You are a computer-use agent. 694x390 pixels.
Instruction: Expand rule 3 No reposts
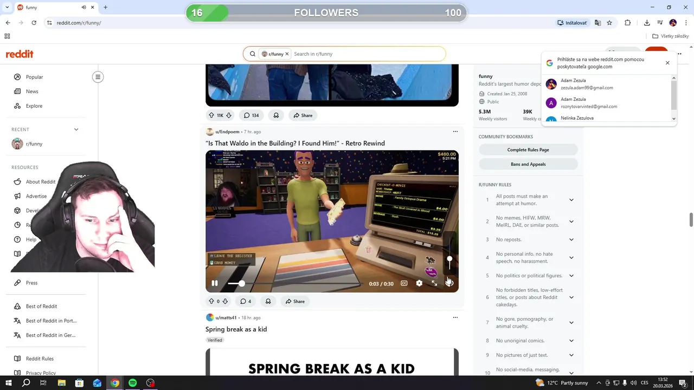(x=571, y=239)
